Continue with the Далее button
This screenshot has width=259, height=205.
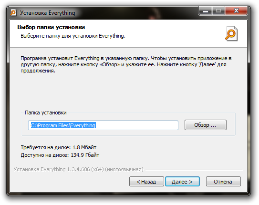point(182,182)
